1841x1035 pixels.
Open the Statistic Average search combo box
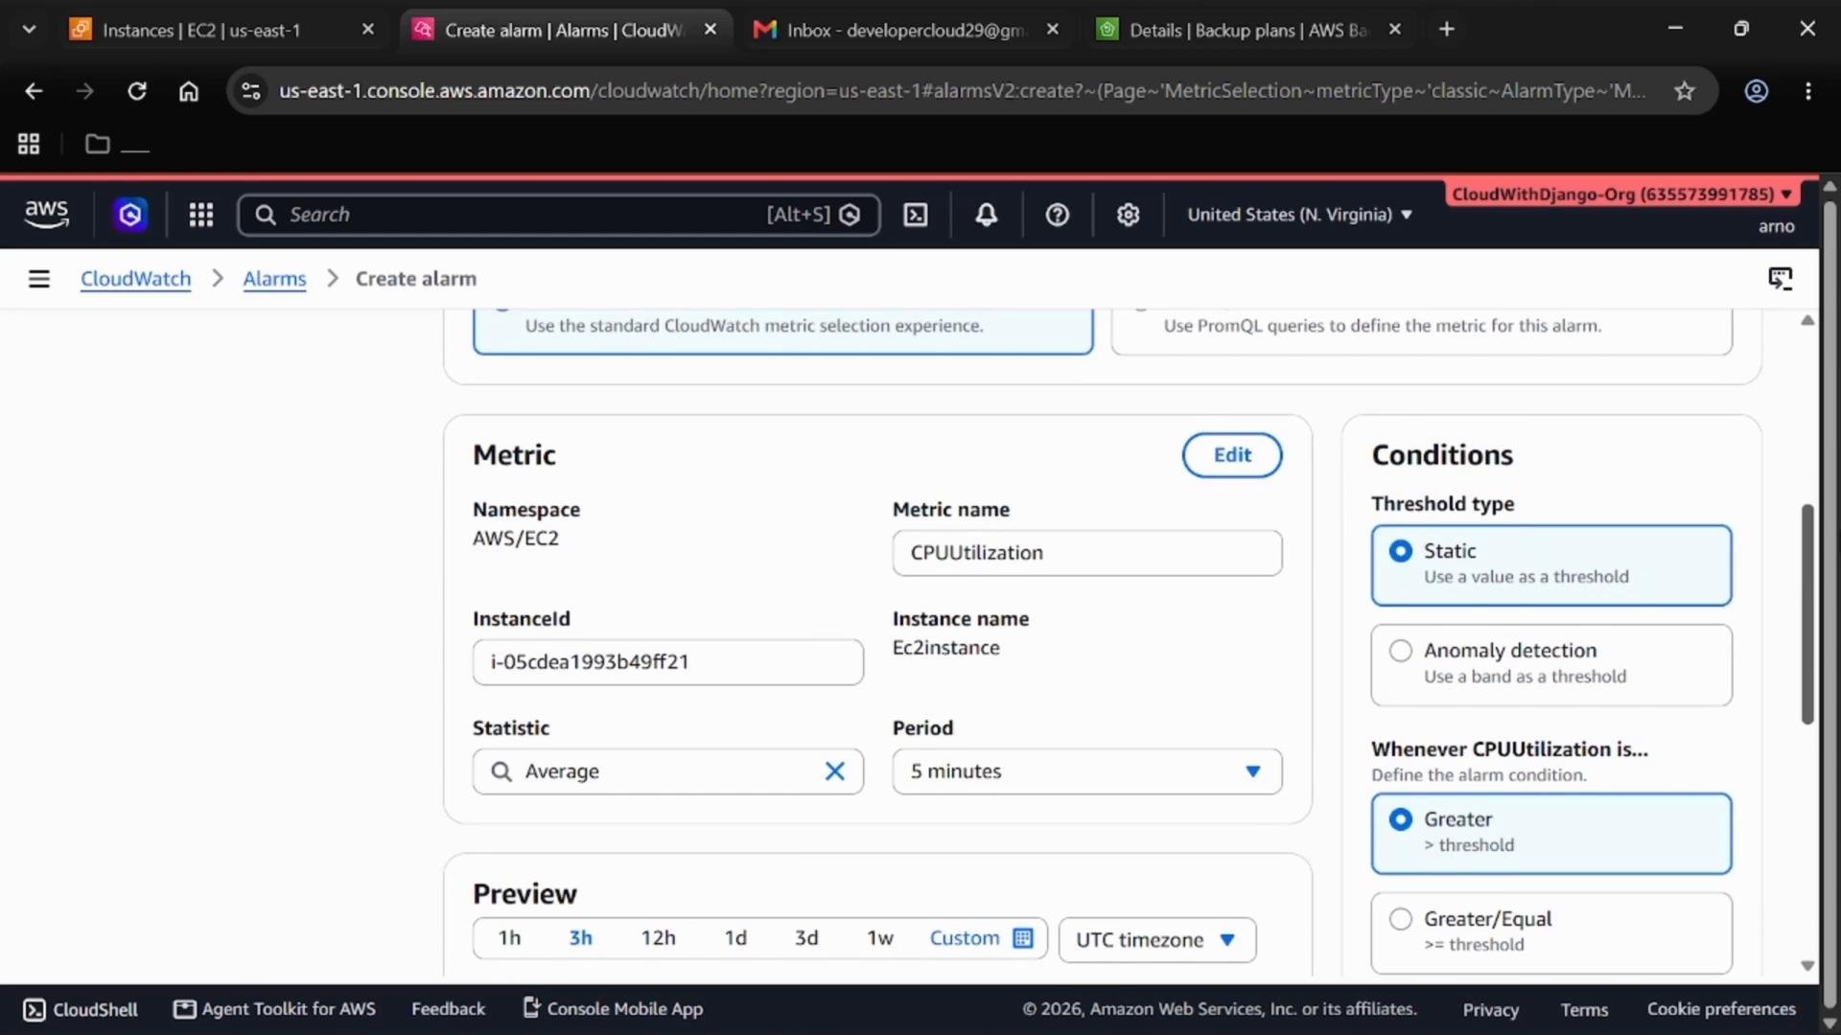pyautogui.click(x=667, y=771)
